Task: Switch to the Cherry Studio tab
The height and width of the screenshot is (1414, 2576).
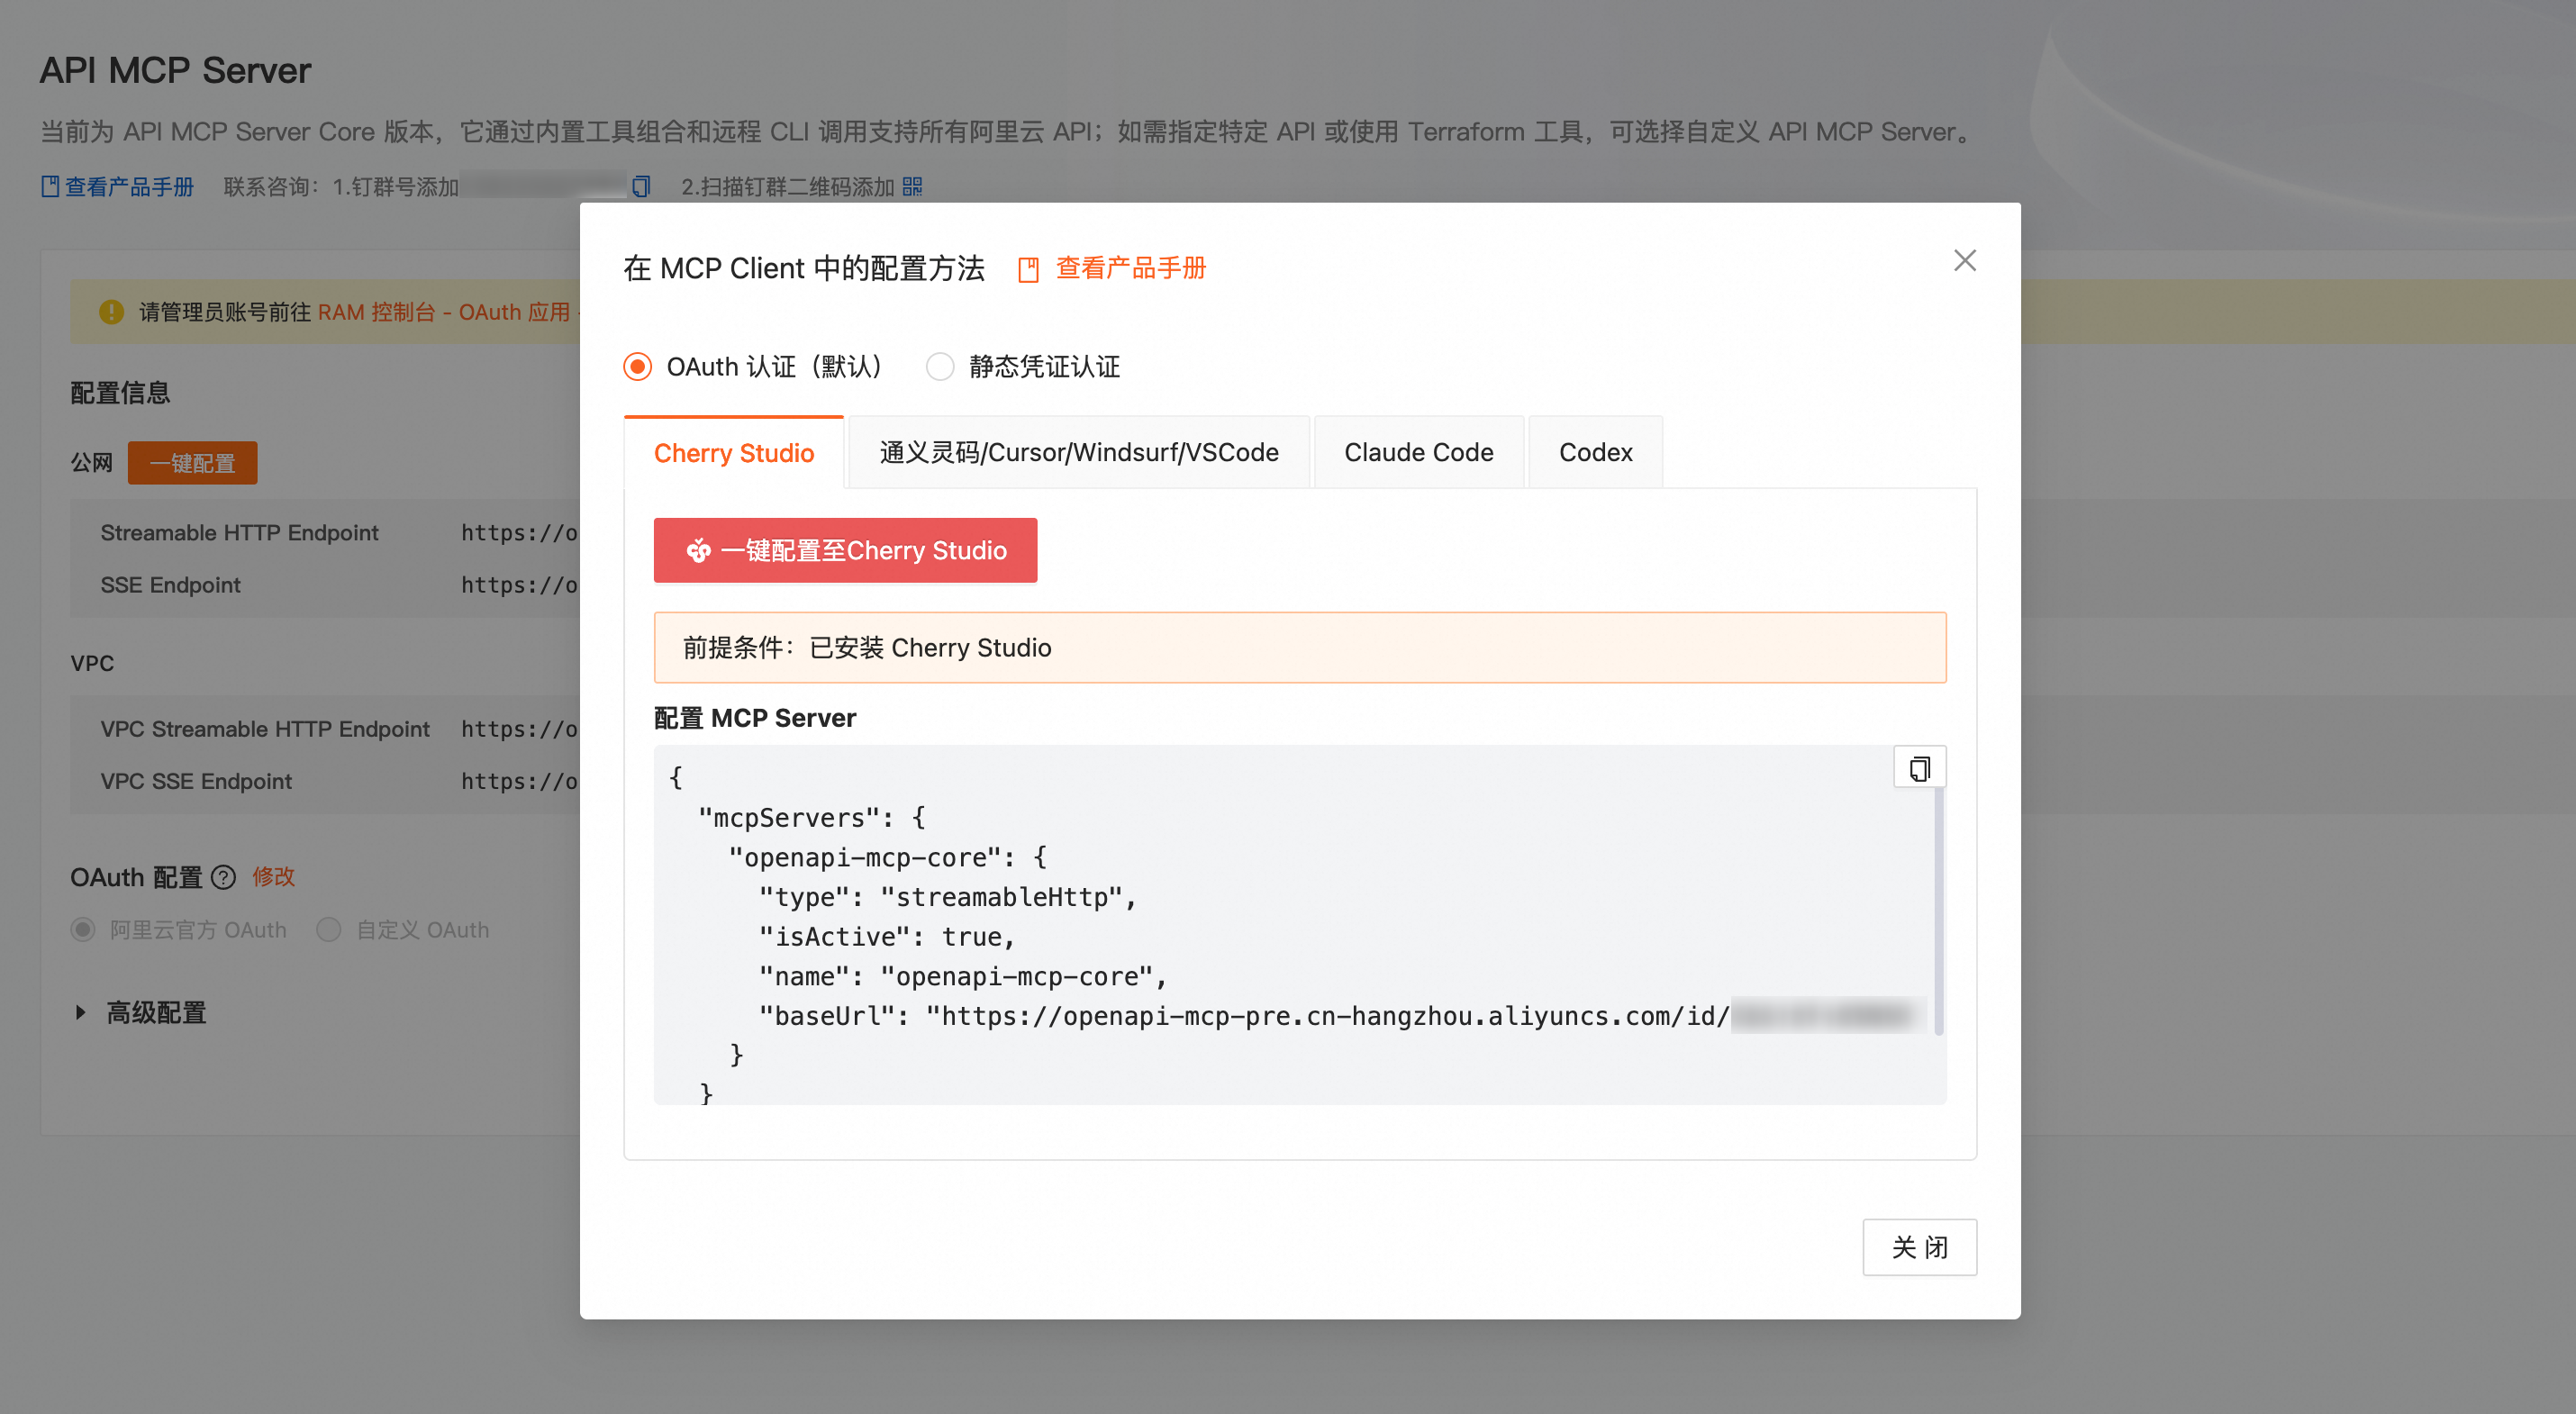Action: [x=734, y=453]
